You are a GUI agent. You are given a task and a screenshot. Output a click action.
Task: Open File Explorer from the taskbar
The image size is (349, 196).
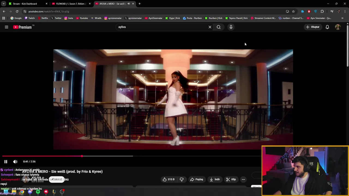tap(14, 192)
